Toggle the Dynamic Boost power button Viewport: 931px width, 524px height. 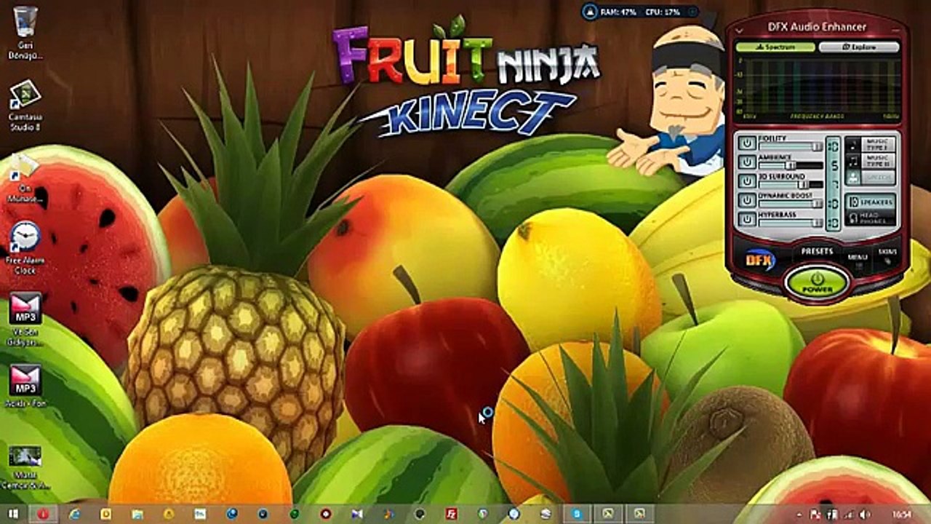(747, 199)
